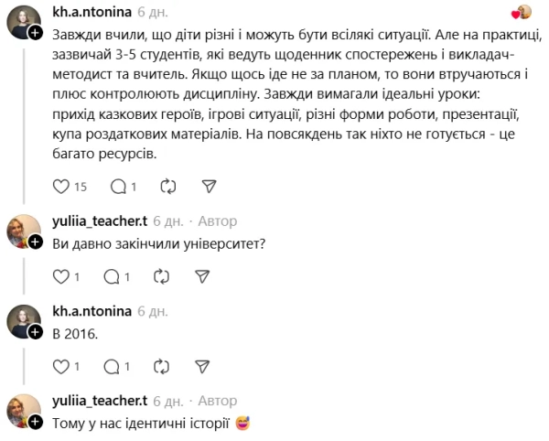
Task: Open yuliia_teacher.t profile from the second comment
Action: 101,220
